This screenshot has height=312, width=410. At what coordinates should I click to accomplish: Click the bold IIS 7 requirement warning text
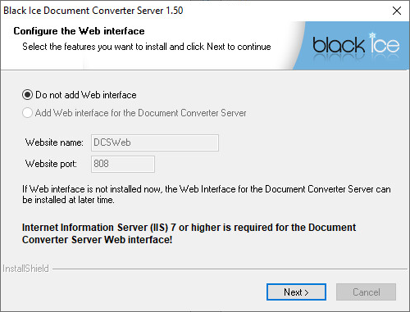click(189, 233)
